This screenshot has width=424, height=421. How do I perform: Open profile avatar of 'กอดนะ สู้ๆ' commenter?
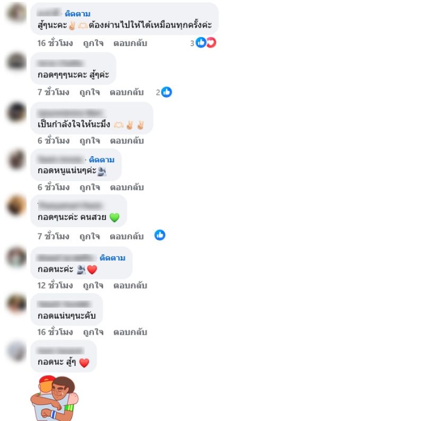tap(17, 351)
